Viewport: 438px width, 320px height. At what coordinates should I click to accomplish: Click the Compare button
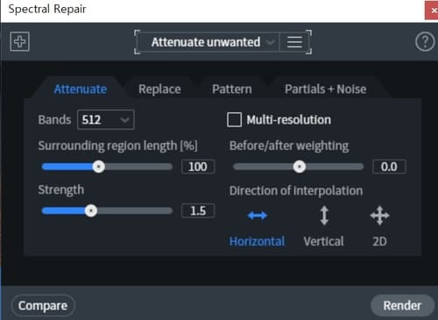pyautogui.click(x=43, y=306)
